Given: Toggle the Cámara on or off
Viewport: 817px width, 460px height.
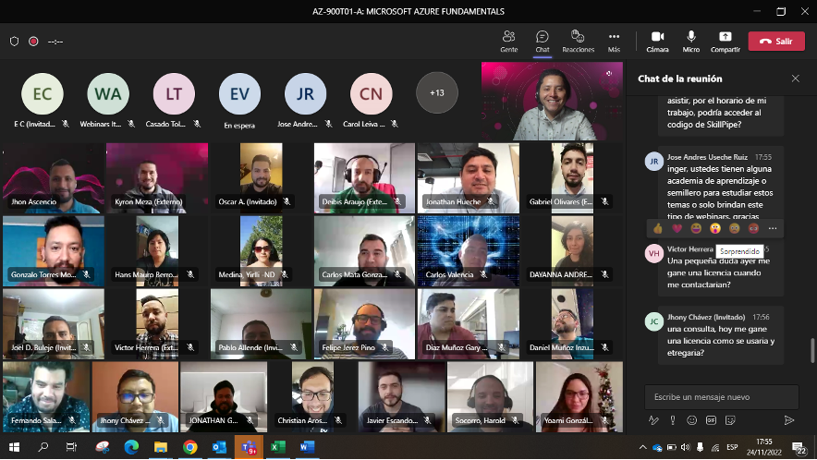Looking at the screenshot, I should (x=657, y=42).
